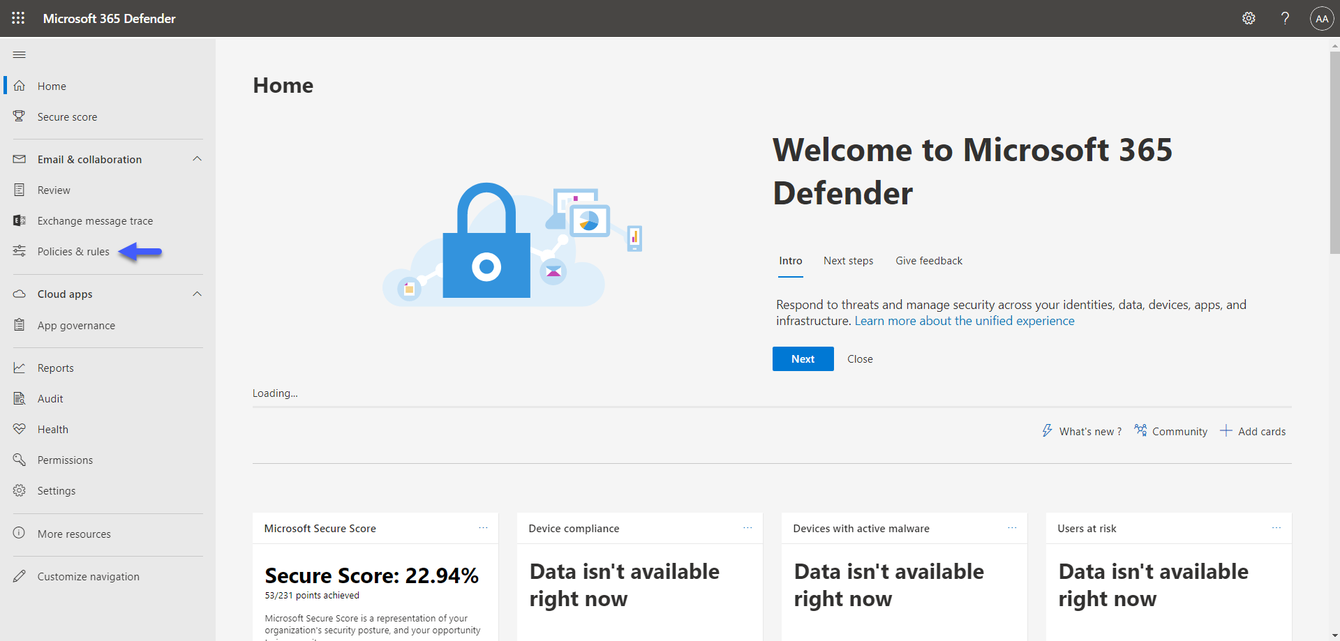Open Devices with active malware card options
This screenshot has width=1340, height=641.
(1012, 528)
